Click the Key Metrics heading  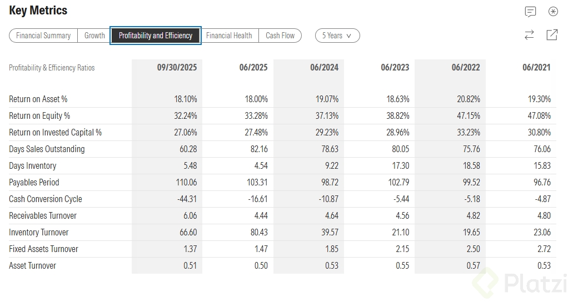click(38, 11)
